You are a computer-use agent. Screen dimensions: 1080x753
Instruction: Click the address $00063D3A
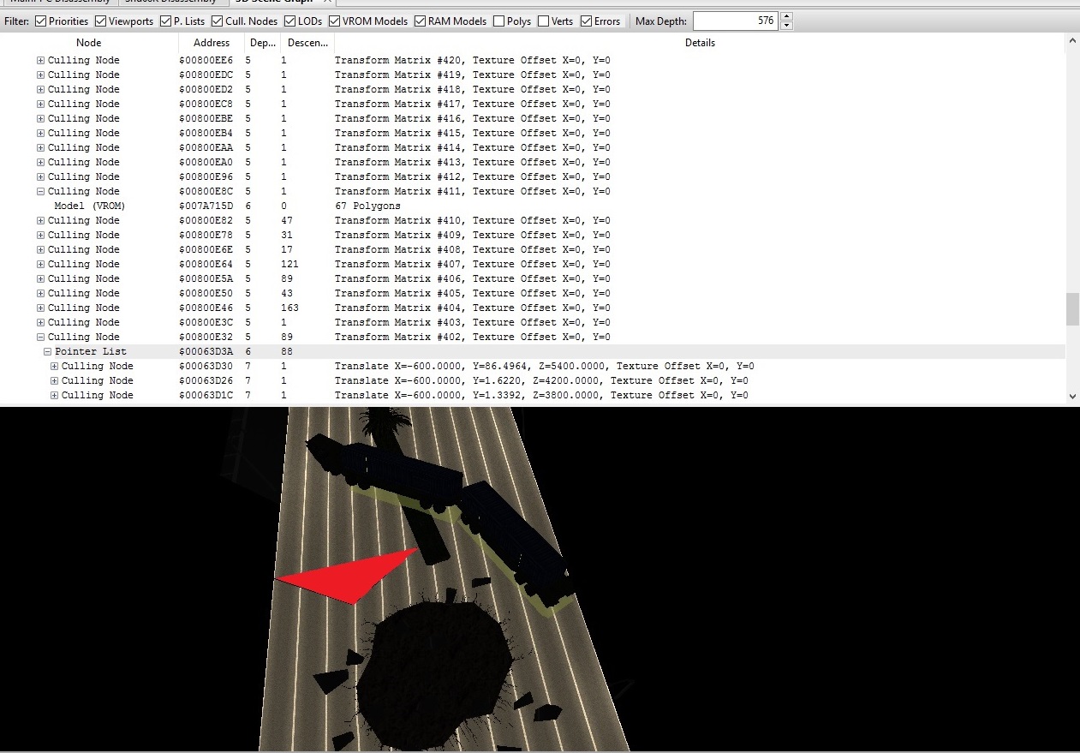pyautogui.click(x=206, y=352)
